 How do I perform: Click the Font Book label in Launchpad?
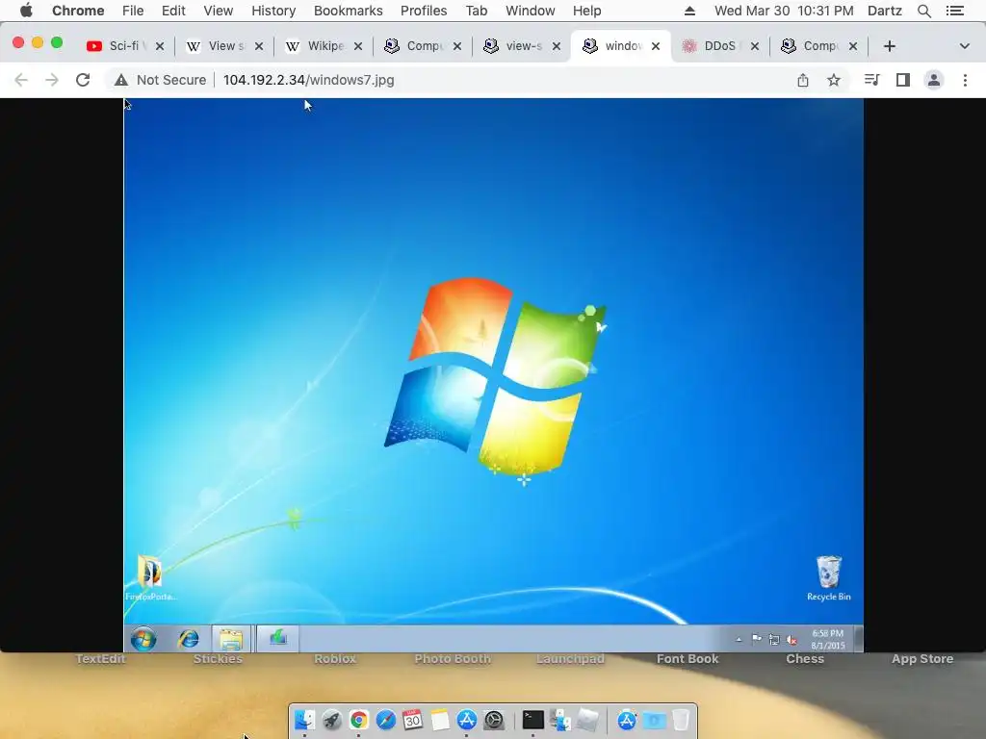coord(688,659)
